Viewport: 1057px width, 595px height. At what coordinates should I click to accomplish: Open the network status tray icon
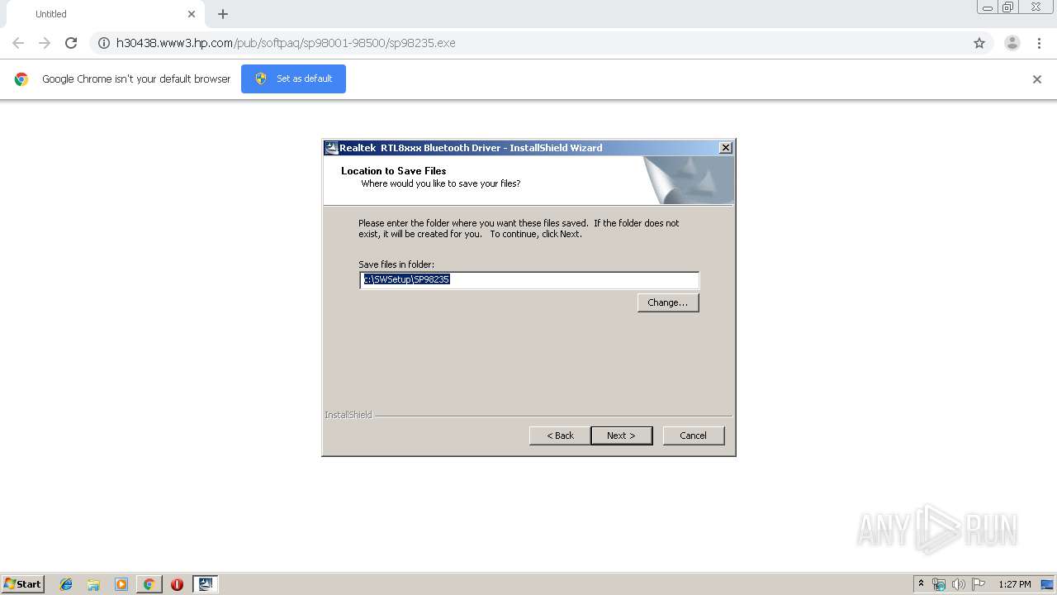tap(939, 584)
